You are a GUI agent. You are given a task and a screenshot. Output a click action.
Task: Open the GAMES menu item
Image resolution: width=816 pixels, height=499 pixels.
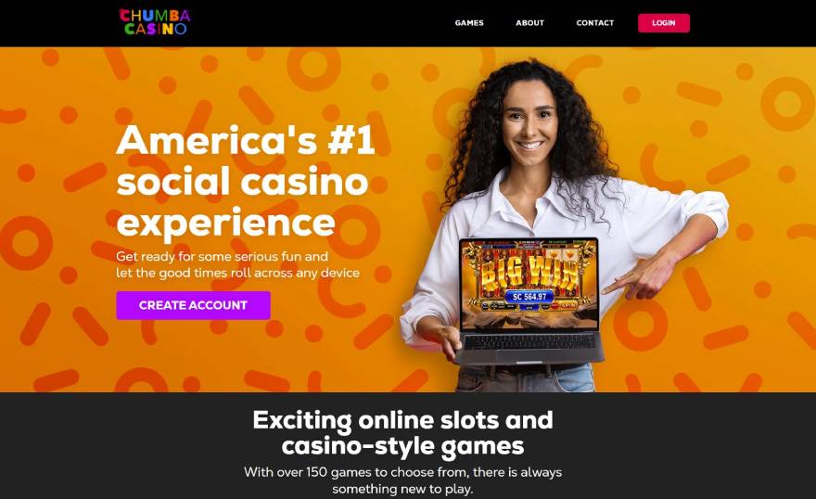point(469,23)
